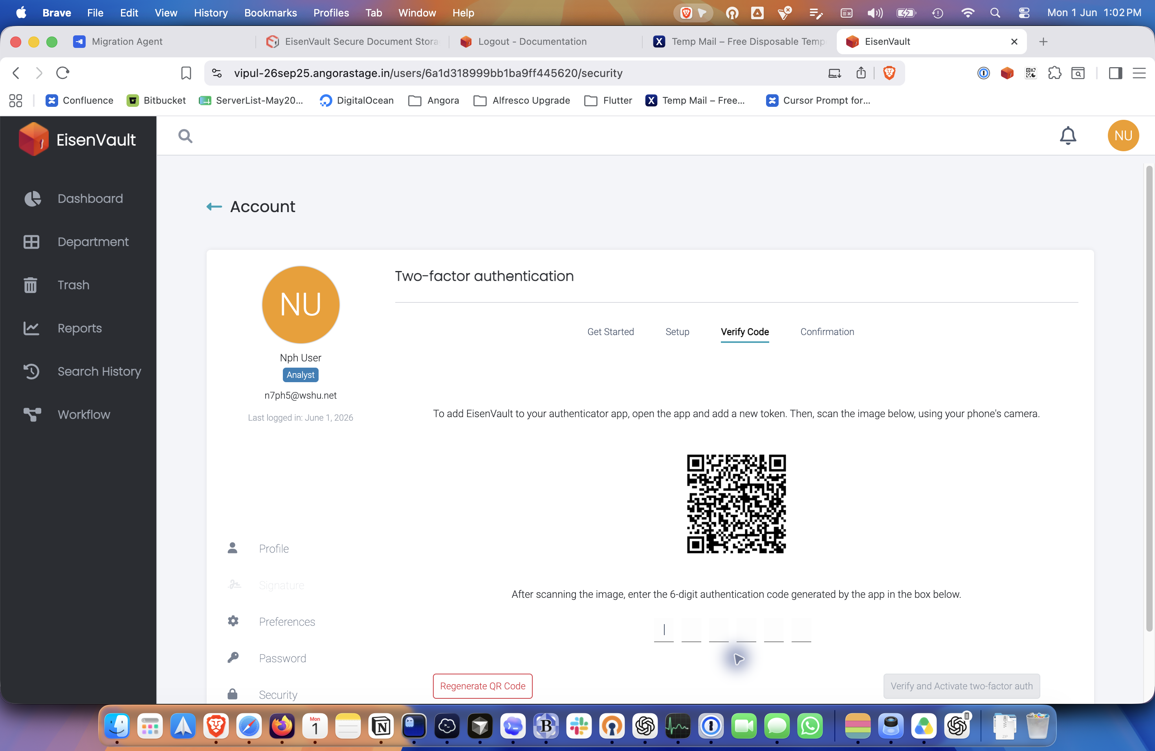Viewport: 1155px width, 751px height.
Task: Open the Confluence bookmark
Action: 80,101
